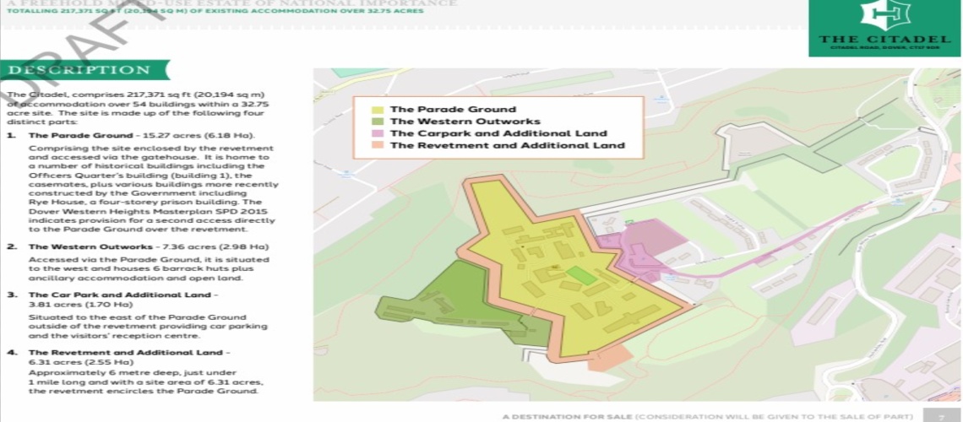Viewport: 963px width, 422px height.
Task: Click 'The Revetment and Additional Land' legend label
Action: coord(508,145)
